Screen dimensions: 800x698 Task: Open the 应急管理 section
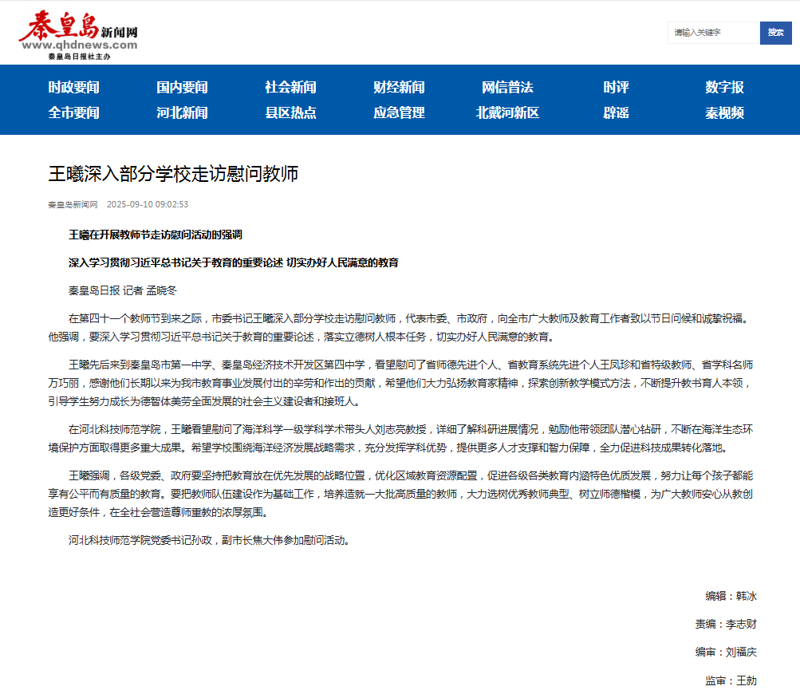coord(399,113)
